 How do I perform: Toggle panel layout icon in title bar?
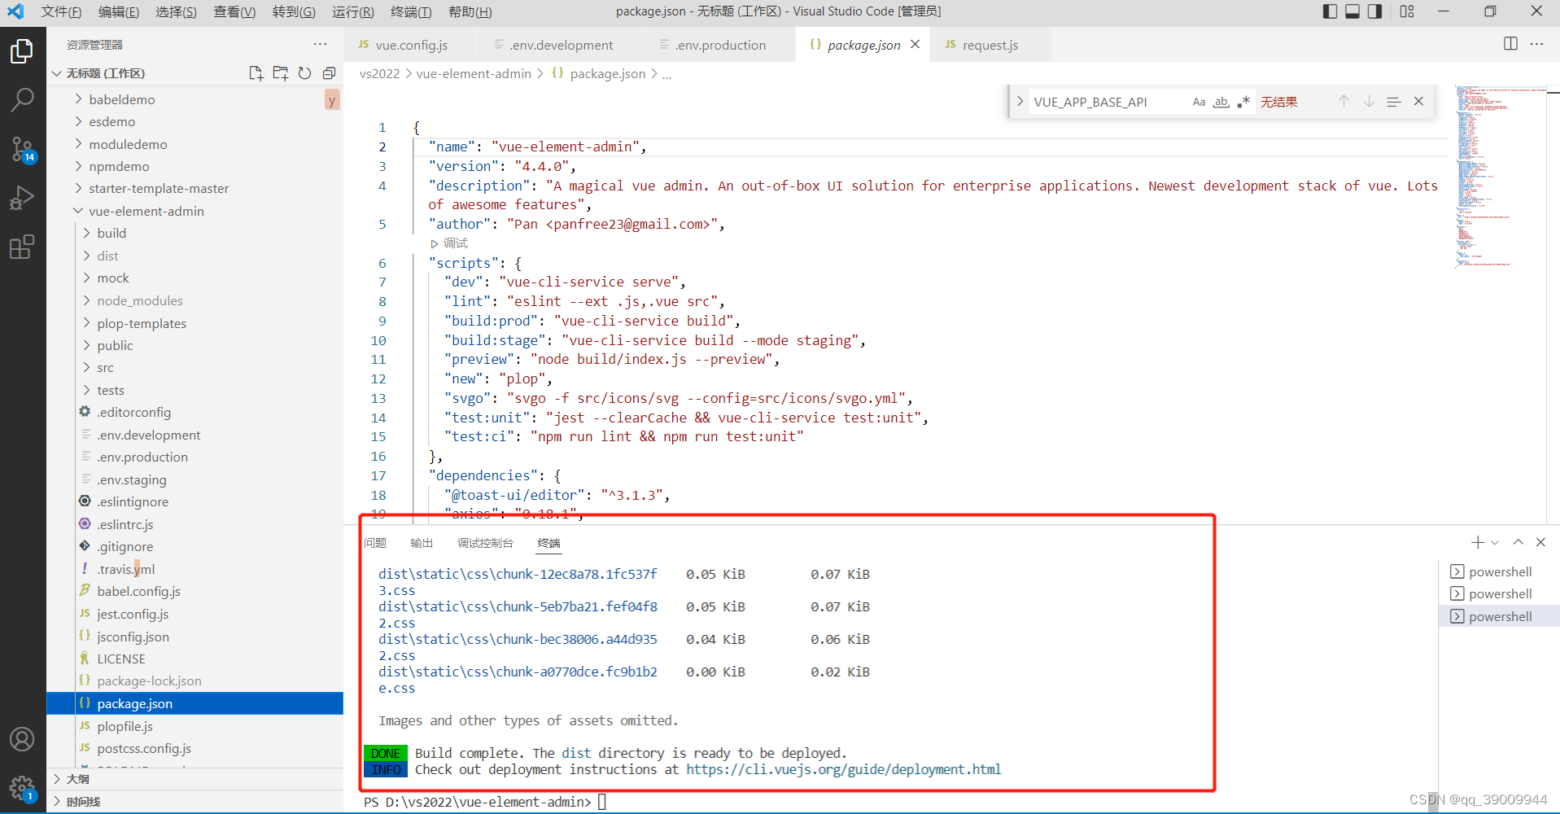[1352, 11]
